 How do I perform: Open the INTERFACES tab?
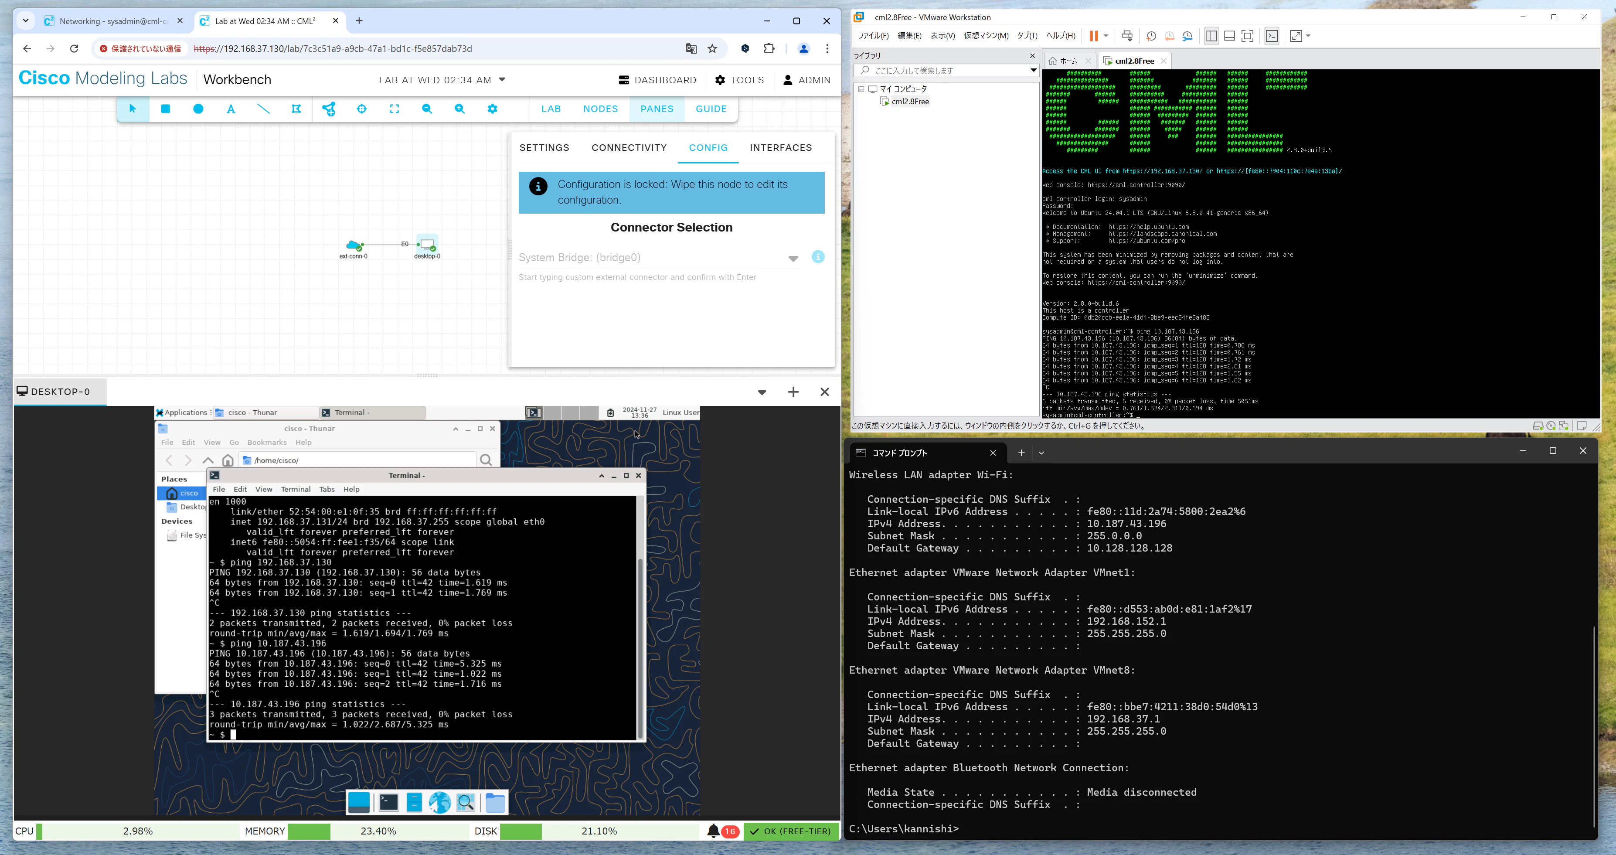pos(781,147)
